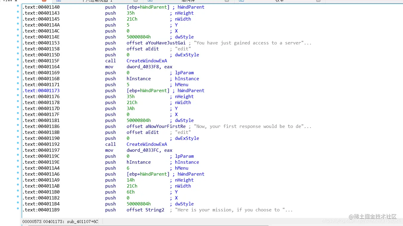This screenshot has width=403, height=226.
Task: Click dwExStyle comment at 0040115D
Action: pos(187,55)
